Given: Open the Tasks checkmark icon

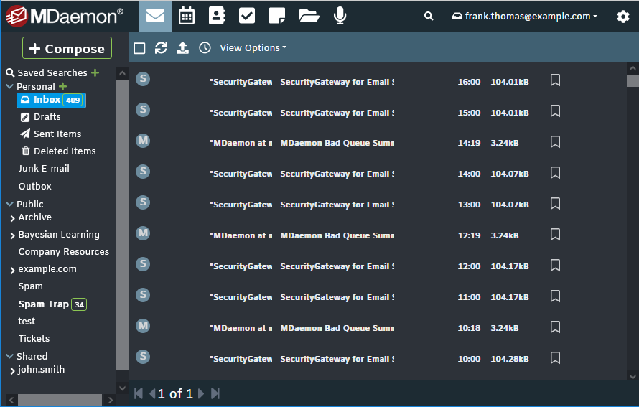Looking at the screenshot, I should click(246, 16).
